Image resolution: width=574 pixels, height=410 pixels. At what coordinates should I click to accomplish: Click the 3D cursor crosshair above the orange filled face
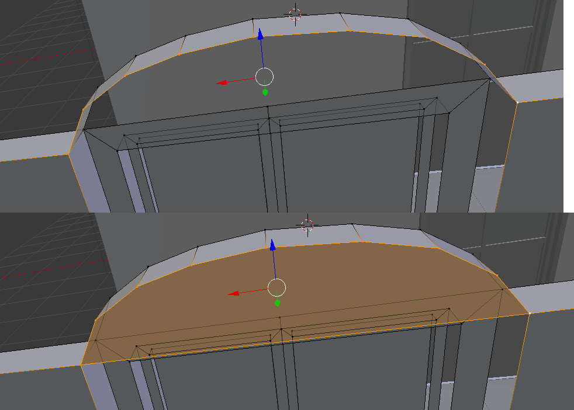point(307,225)
